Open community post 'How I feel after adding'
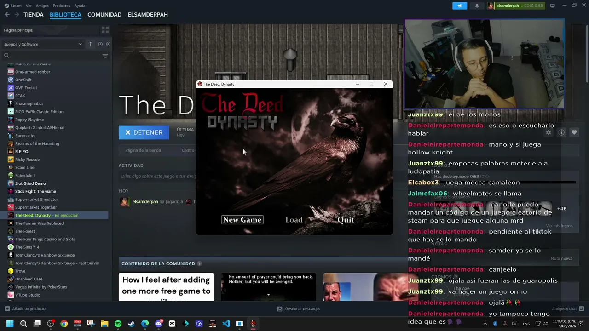 click(x=166, y=287)
